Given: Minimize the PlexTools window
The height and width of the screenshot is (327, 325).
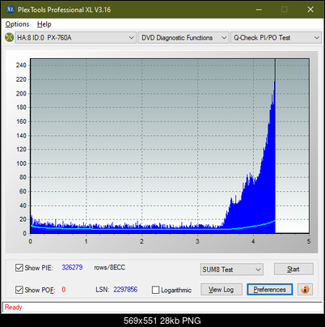Looking at the screenshot, I should coord(259,10).
